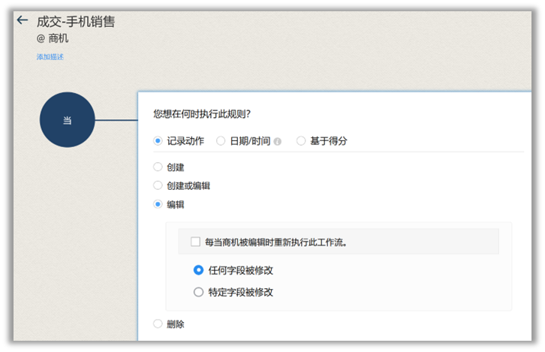This screenshot has width=545, height=352.
Task: Select the 记录动作 radio option
Action: pyautogui.click(x=158, y=140)
